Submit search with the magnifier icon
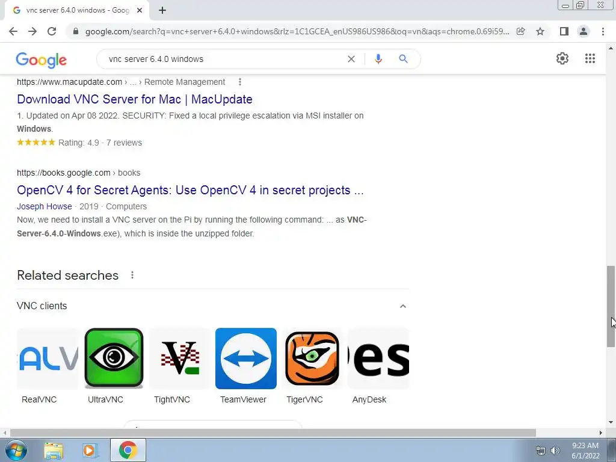The height and width of the screenshot is (462, 616). (403, 59)
